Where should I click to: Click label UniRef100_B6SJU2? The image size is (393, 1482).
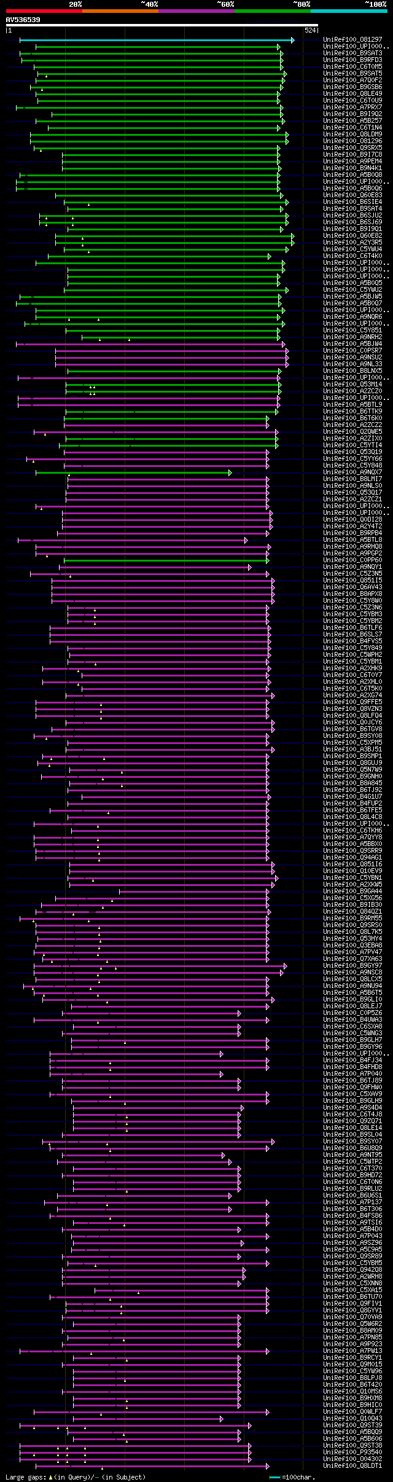352,216
